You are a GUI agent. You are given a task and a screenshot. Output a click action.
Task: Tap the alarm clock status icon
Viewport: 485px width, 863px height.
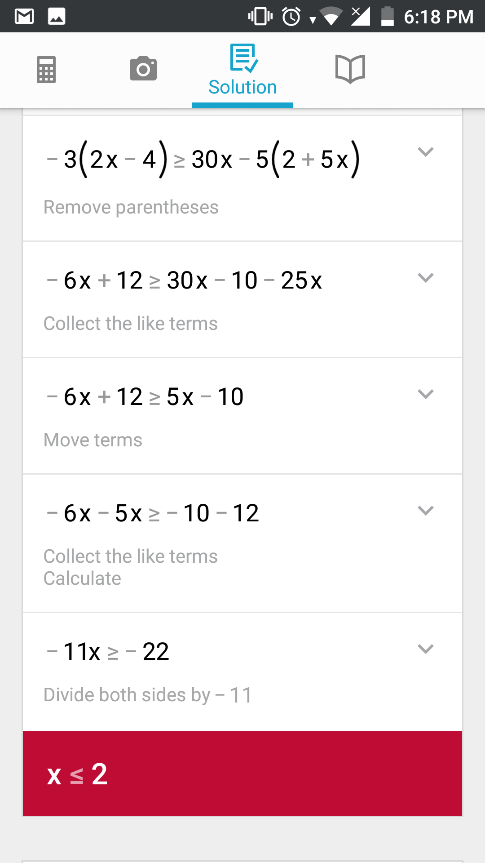pos(291,17)
